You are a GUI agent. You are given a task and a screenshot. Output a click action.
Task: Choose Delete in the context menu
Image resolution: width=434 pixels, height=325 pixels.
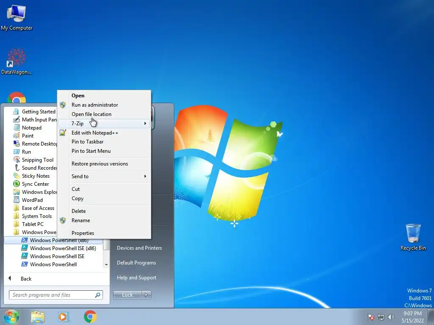[x=104, y=211]
